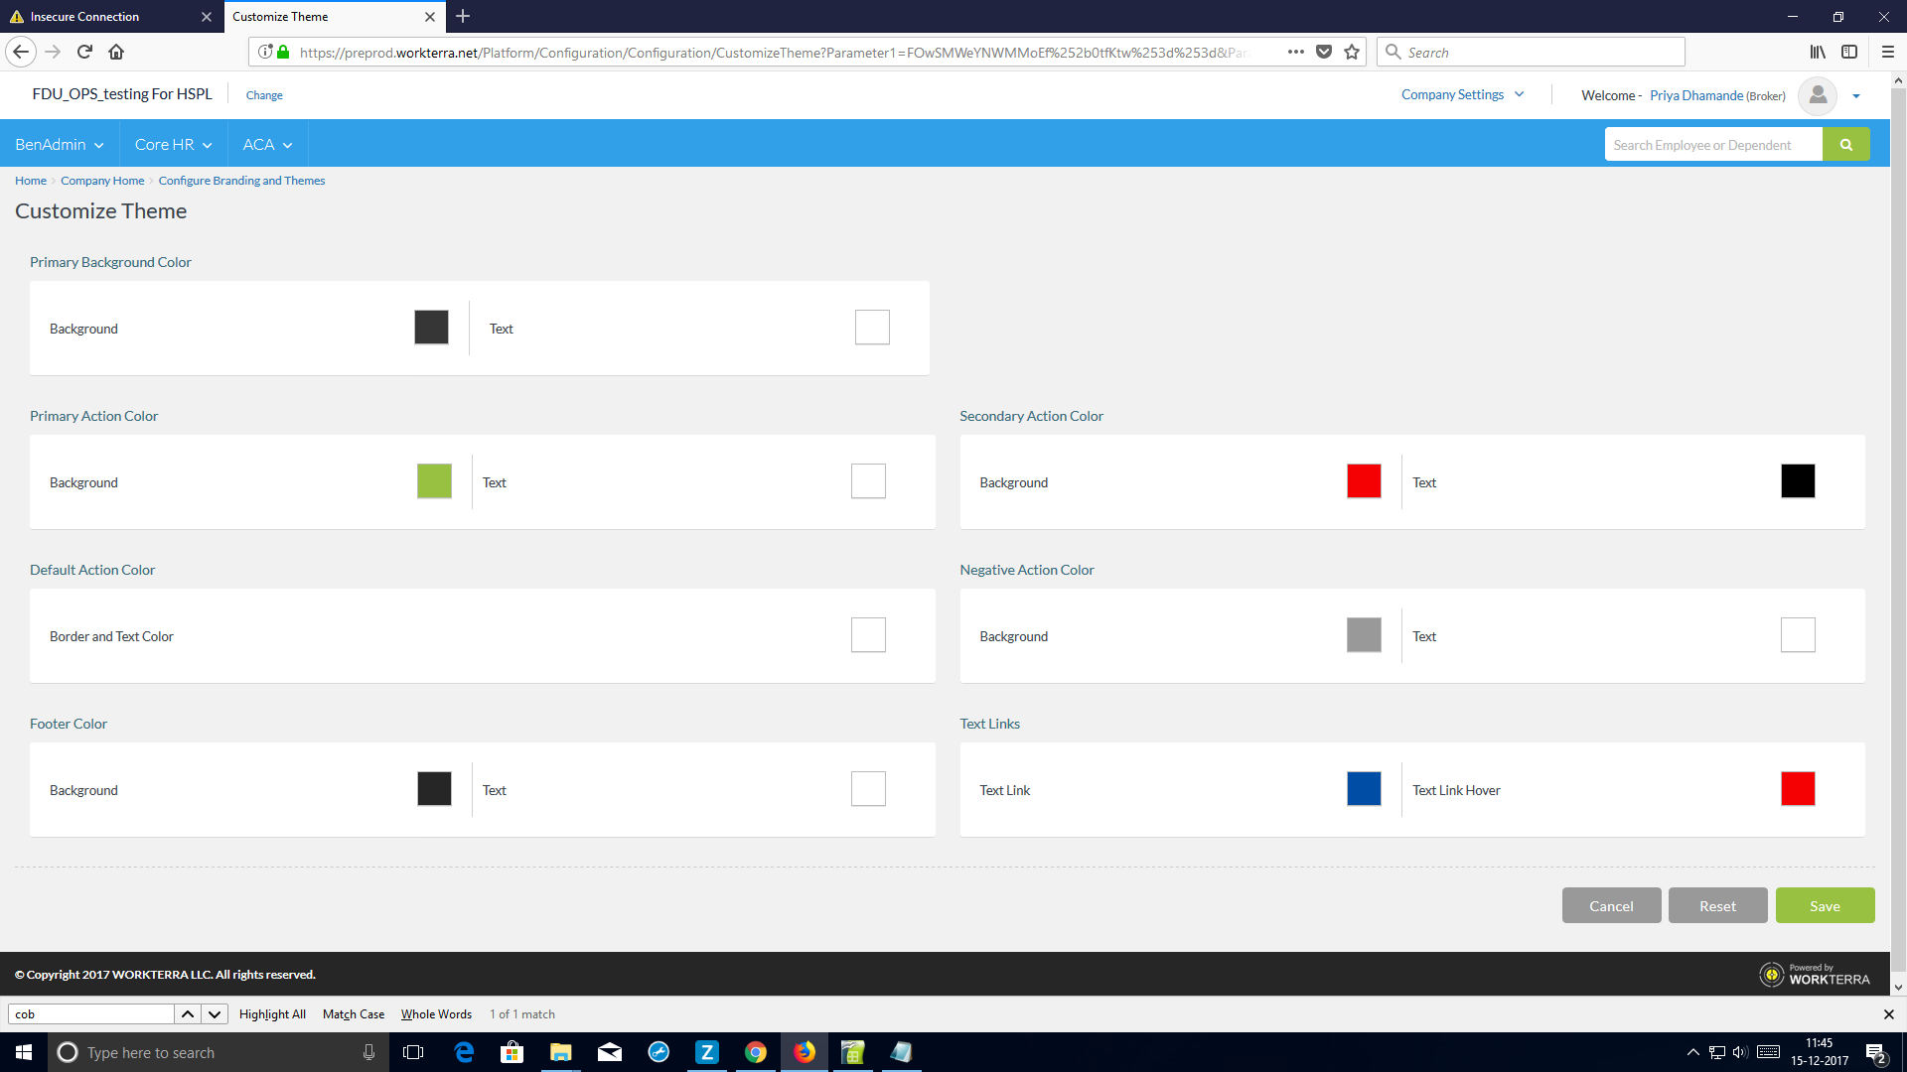Click Configure Branding and Themes breadcrumb
The image size is (1907, 1072).
coord(241,181)
